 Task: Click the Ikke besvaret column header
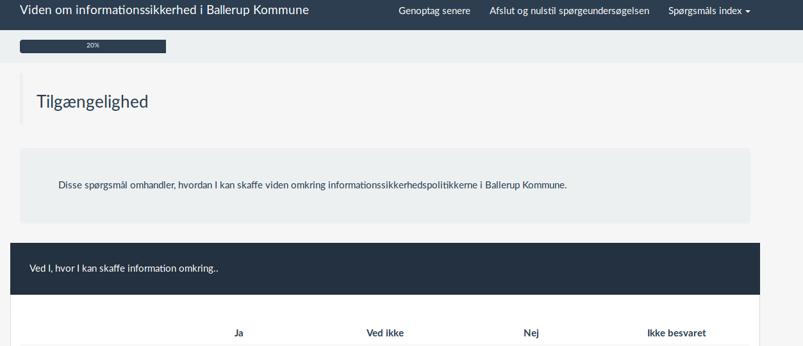pyautogui.click(x=677, y=333)
